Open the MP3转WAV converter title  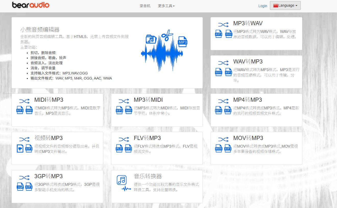pyautogui.click(x=248, y=23)
